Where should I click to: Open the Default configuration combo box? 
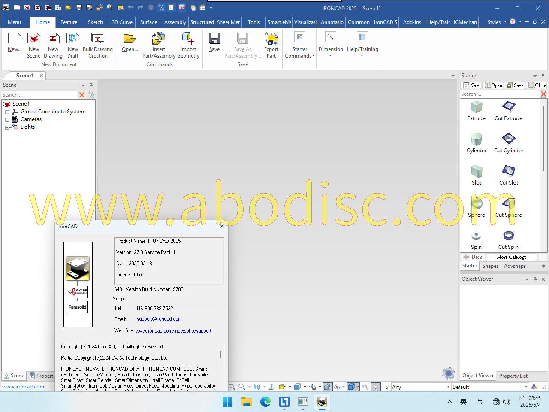490,387
